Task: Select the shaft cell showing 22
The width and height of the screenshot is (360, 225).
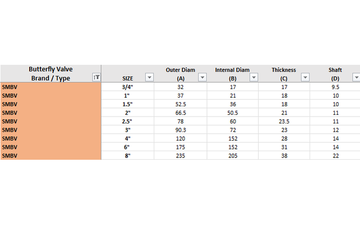Action: [x=335, y=155]
